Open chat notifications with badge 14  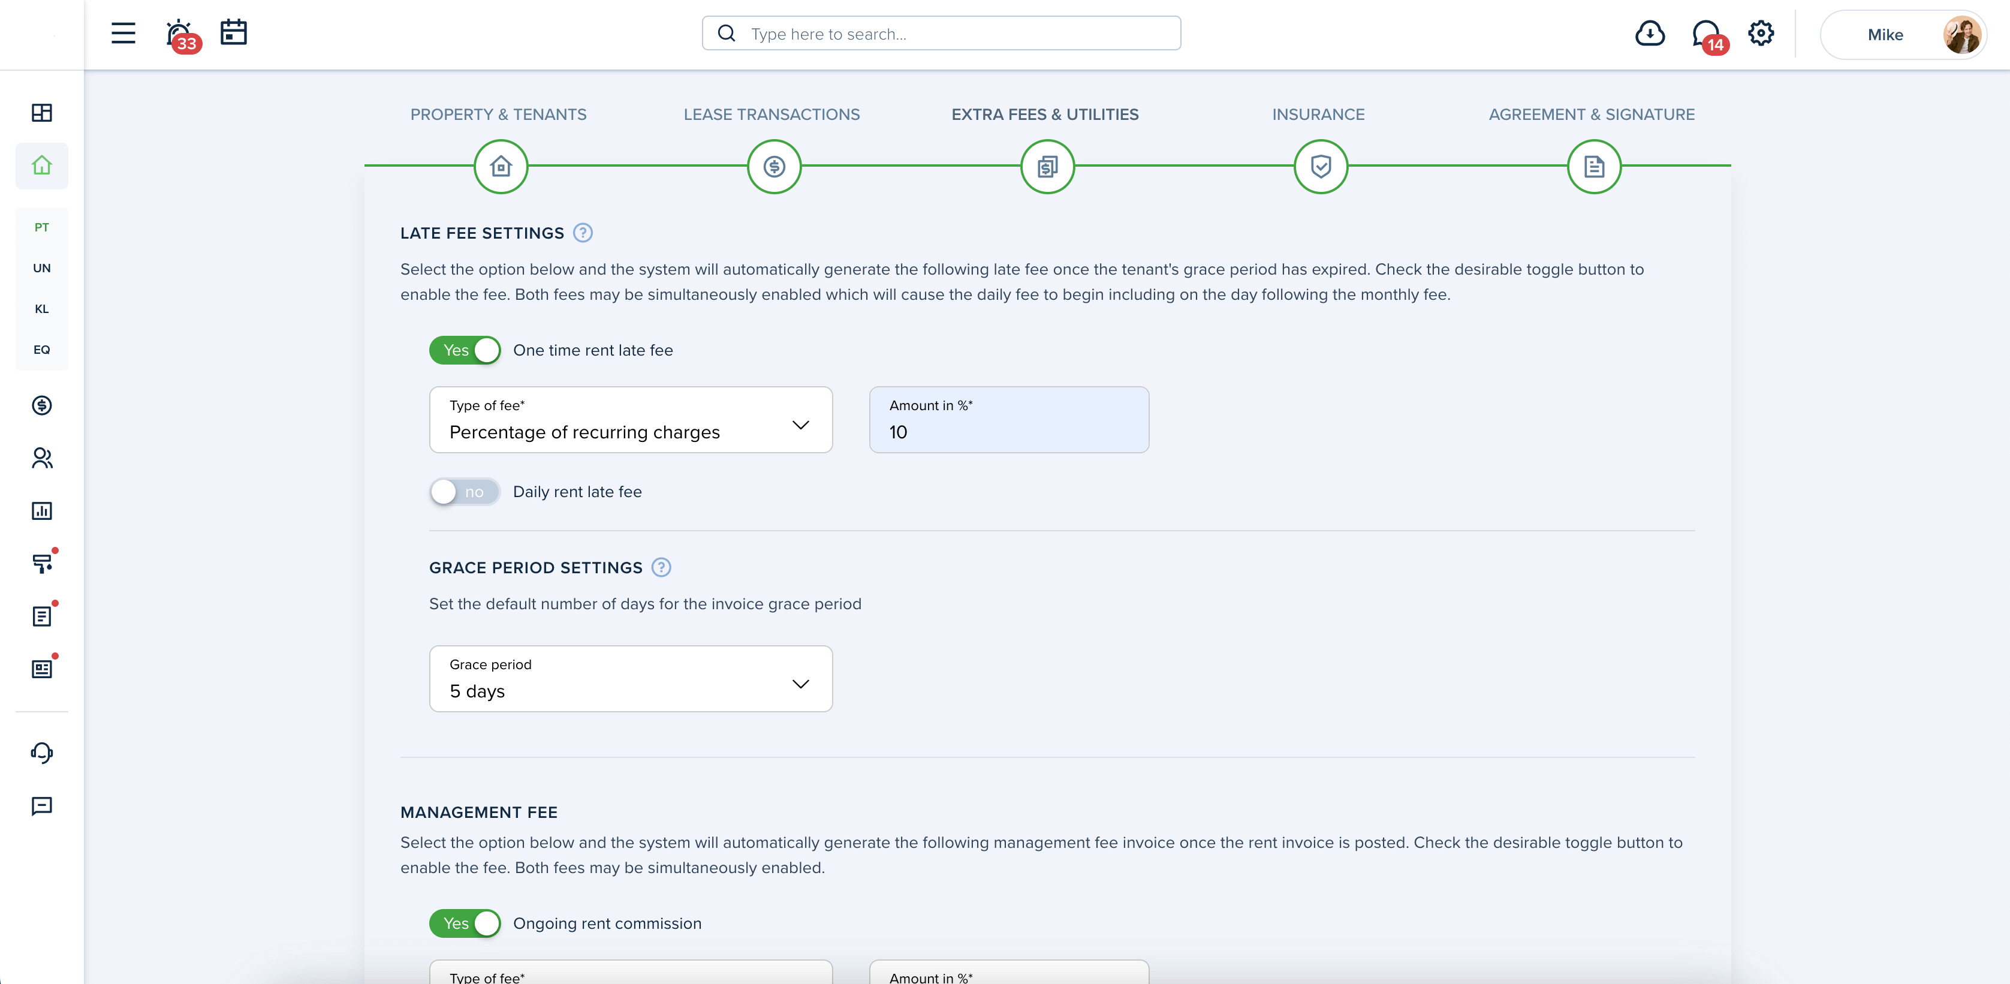point(1709,36)
